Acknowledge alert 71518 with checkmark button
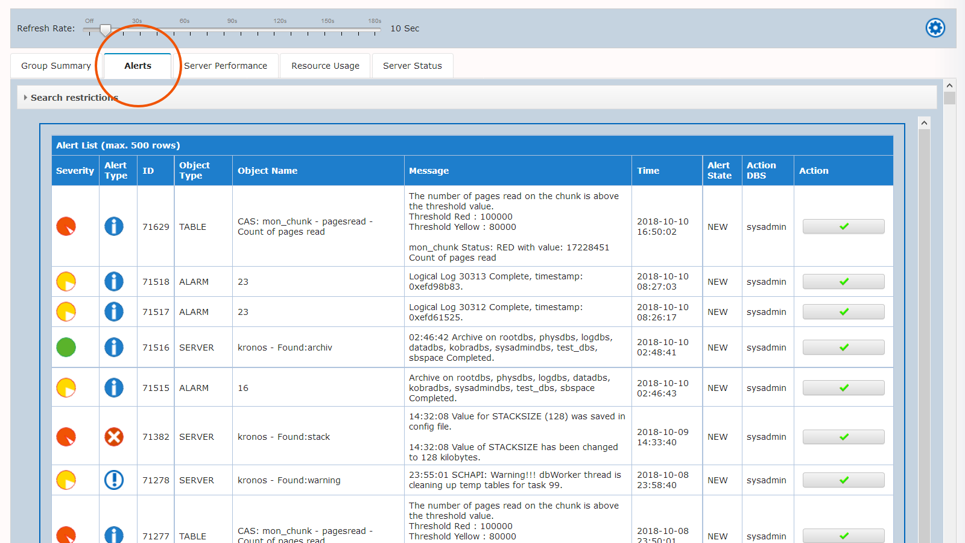The height and width of the screenshot is (543, 965). coord(843,282)
